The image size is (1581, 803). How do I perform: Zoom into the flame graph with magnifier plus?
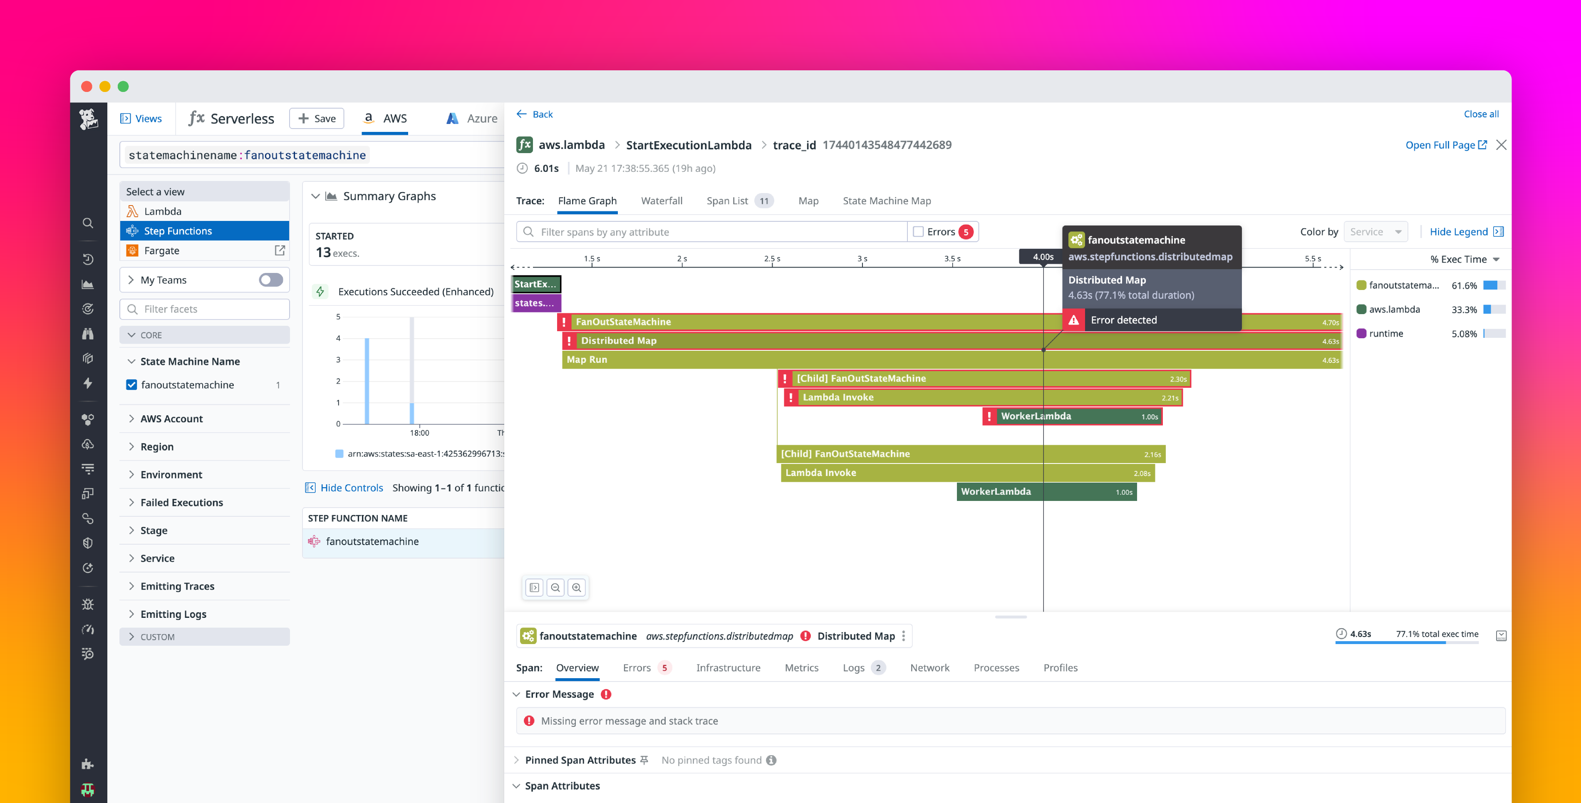(x=576, y=587)
